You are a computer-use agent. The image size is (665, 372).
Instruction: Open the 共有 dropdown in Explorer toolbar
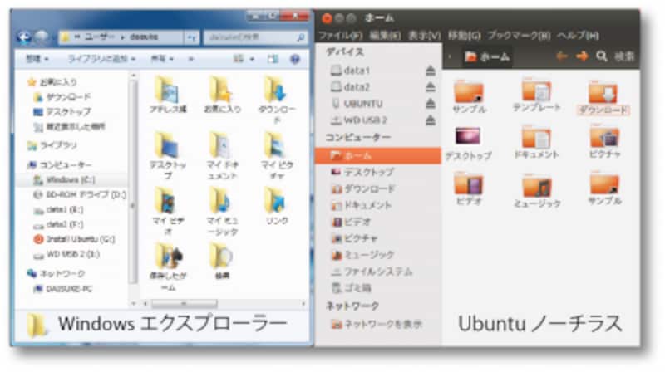pyautogui.click(x=162, y=59)
